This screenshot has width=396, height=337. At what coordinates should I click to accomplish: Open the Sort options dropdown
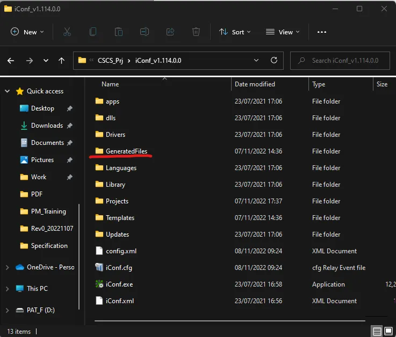tap(235, 32)
